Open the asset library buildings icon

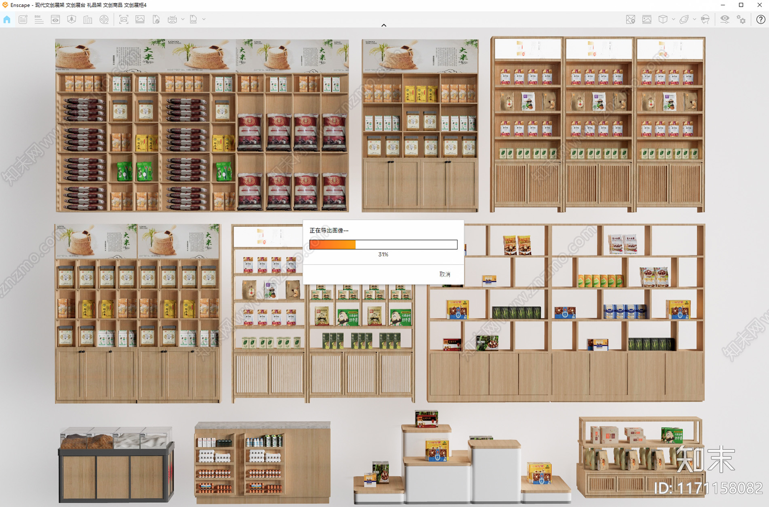(x=88, y=20)
